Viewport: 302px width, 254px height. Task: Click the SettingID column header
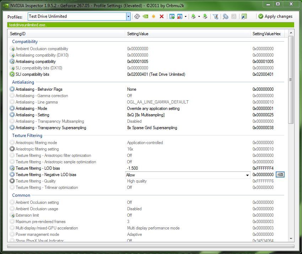coord(66,34)
